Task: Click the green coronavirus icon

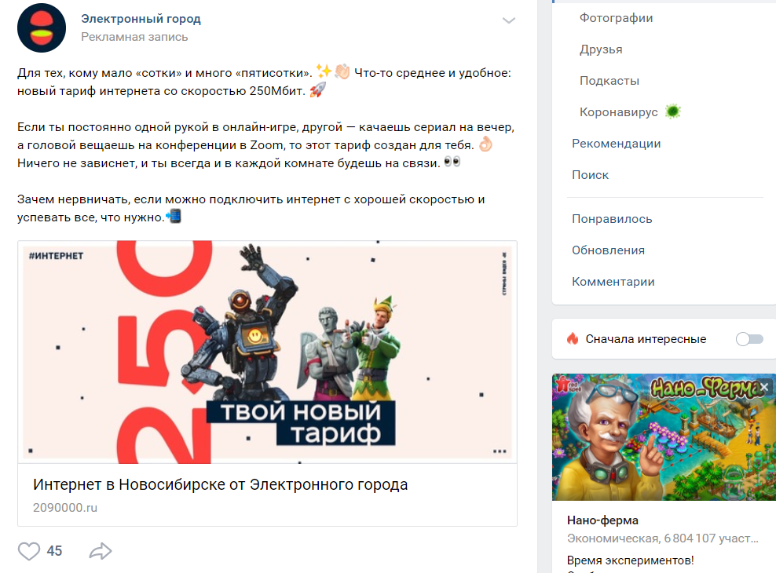Action: coord(672,111)
